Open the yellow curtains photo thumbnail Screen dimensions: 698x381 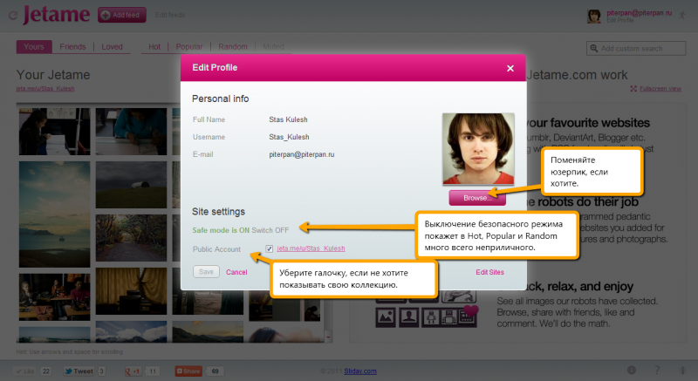pyautogui.click(x=131, y=291)
